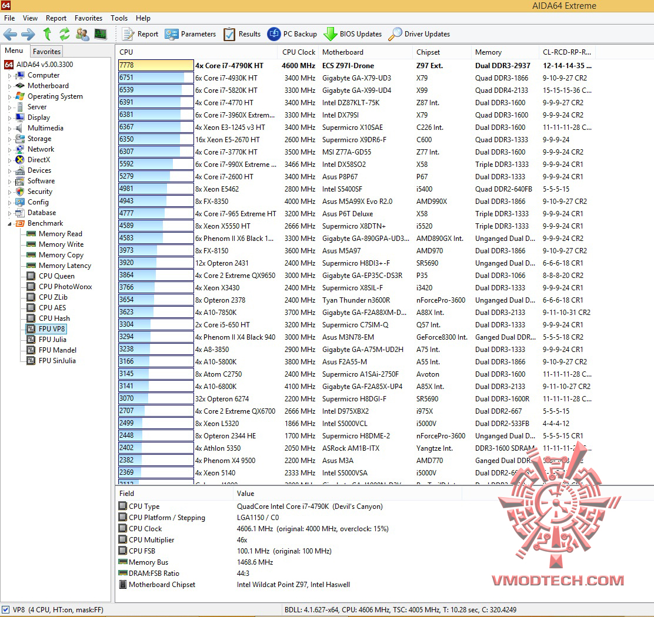
Task: Collapse the Benchmark tree node
Action: point(9,224)
